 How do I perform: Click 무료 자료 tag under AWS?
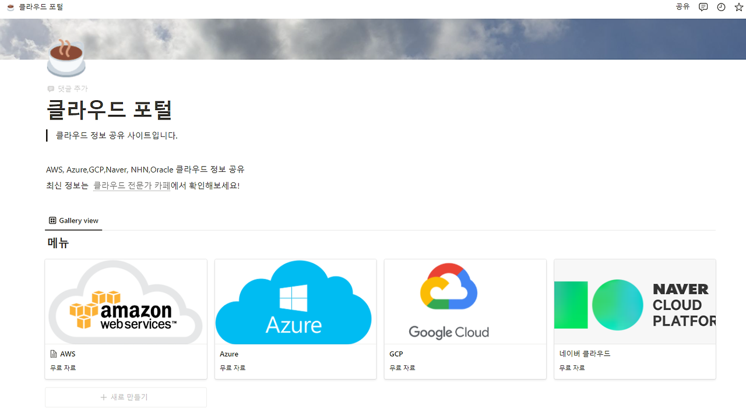coord(63,368)
